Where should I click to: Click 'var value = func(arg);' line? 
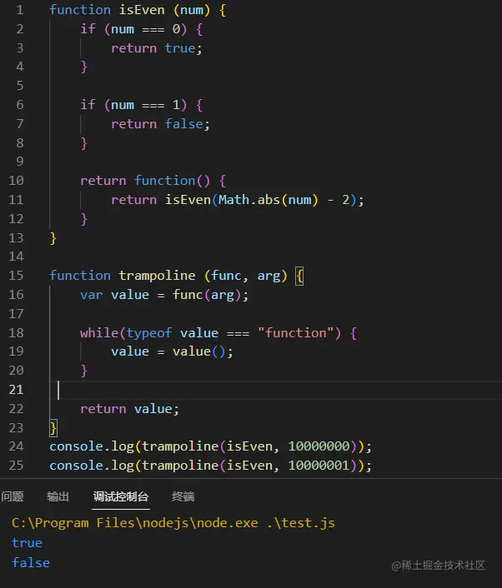164,294
